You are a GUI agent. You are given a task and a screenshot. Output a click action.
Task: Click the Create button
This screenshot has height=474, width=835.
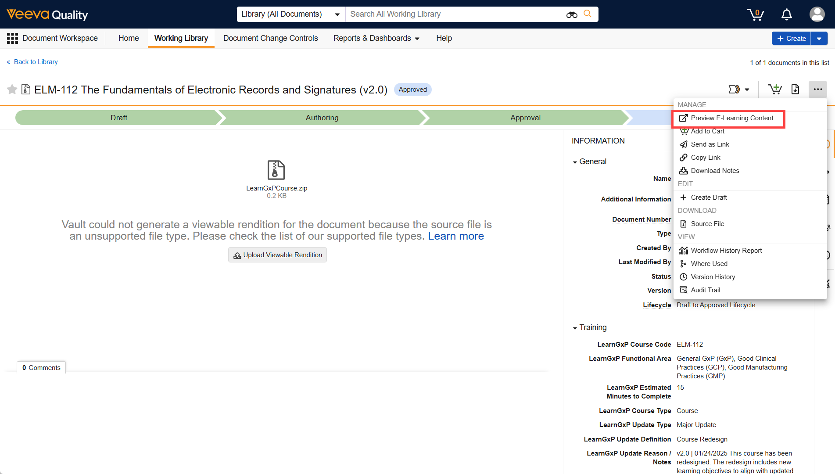click(x=791, y=39)
